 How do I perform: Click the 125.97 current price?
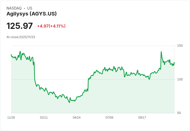[x=20, y=26]
